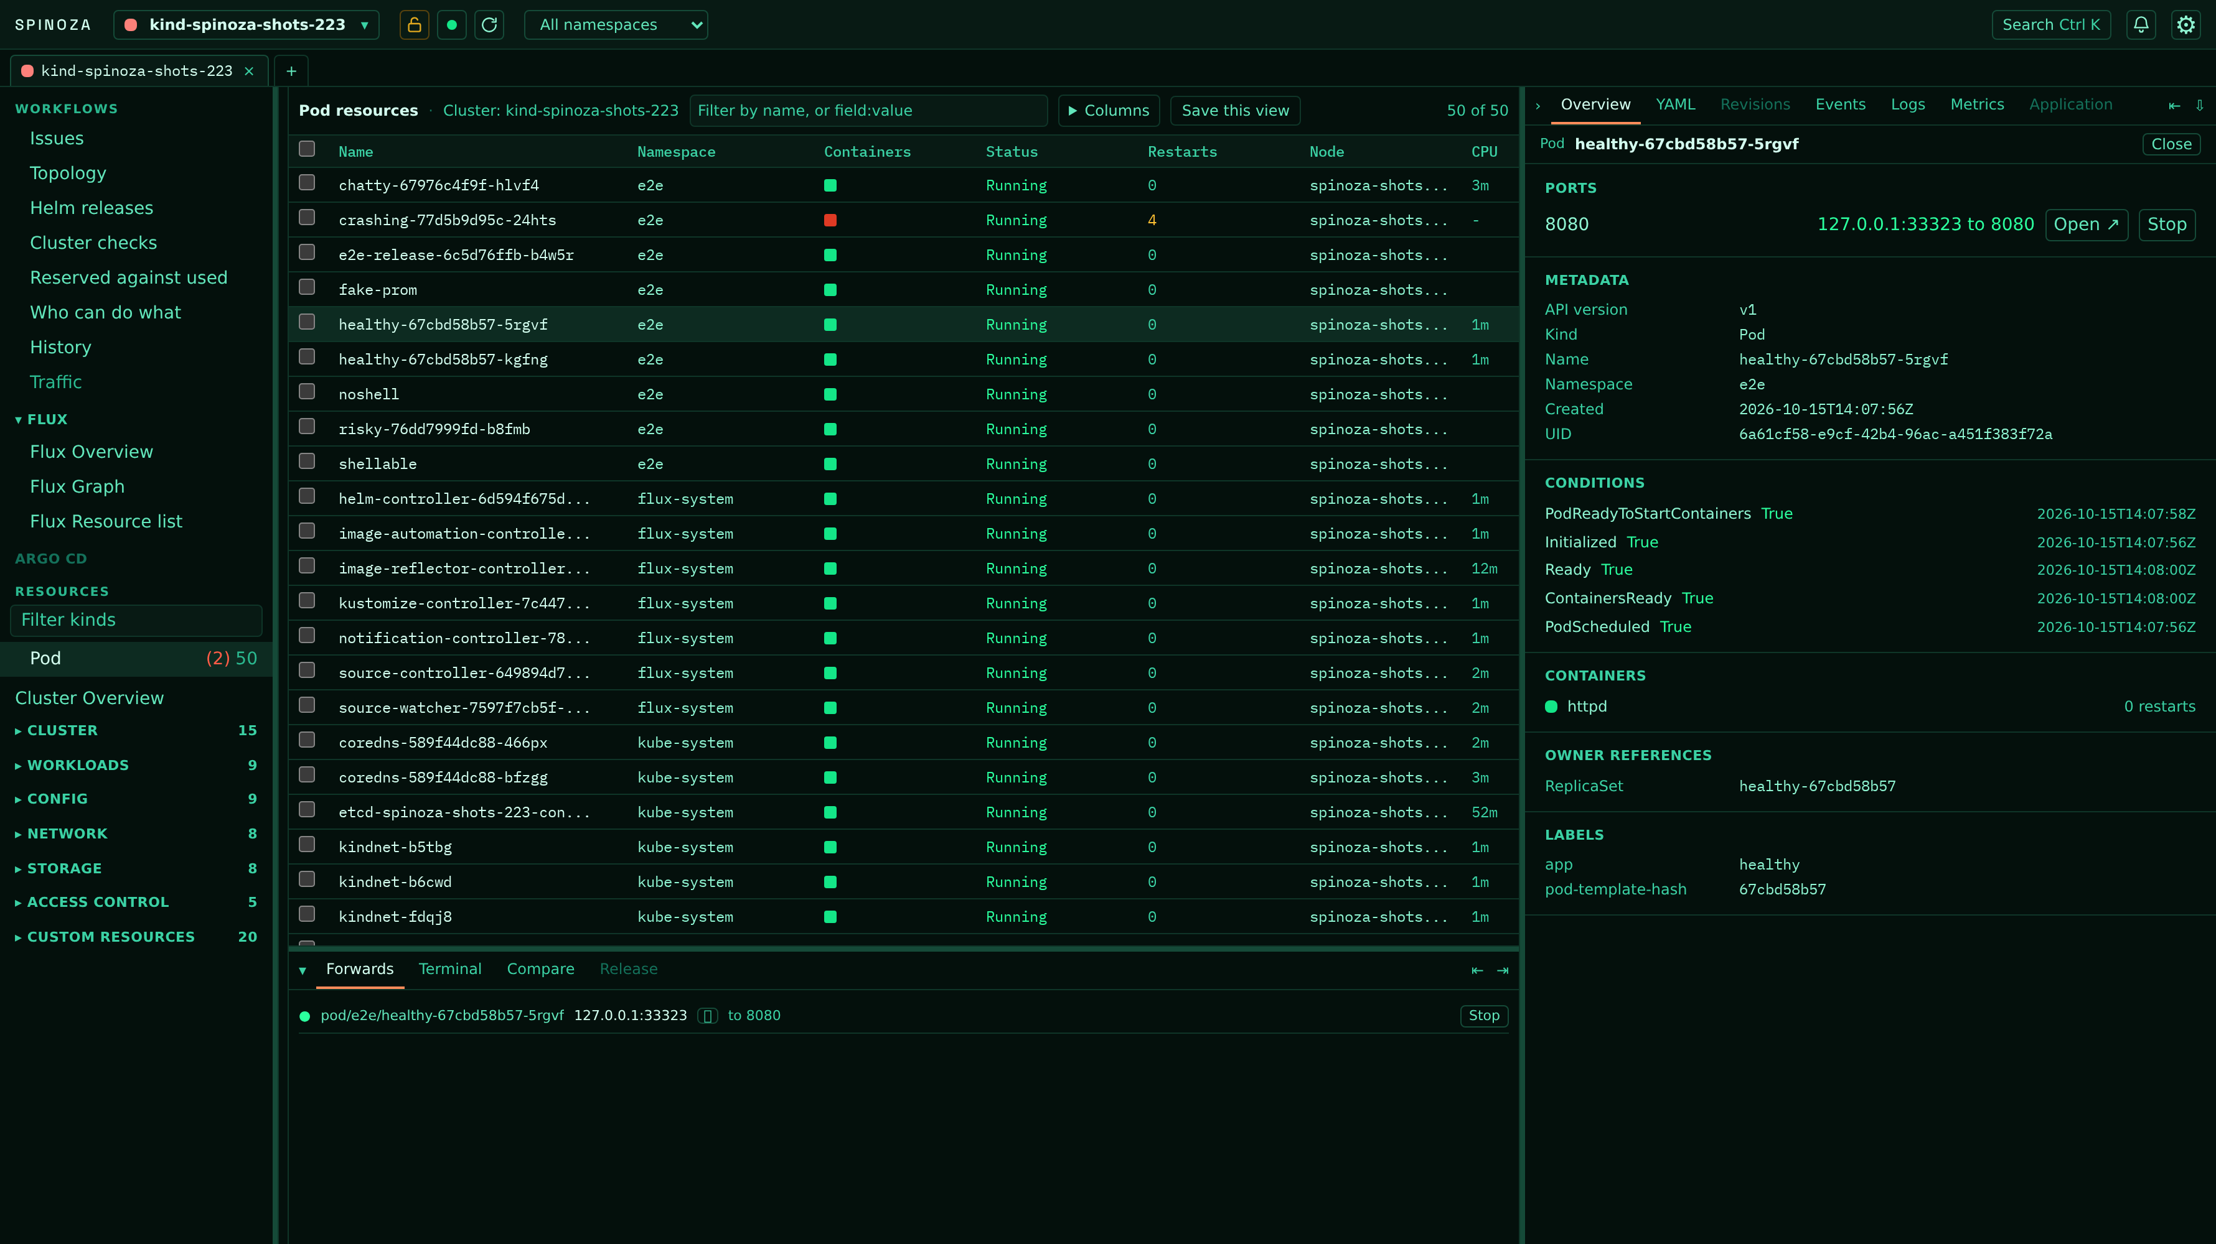This screenshot has height=1244, width=2216.
Task: Switch to the YAML tab
Action: click(x=1675, y=105)
